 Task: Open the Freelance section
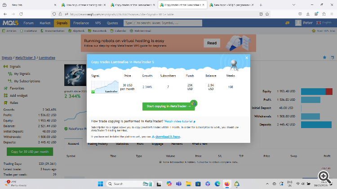(x=81, y=23)
